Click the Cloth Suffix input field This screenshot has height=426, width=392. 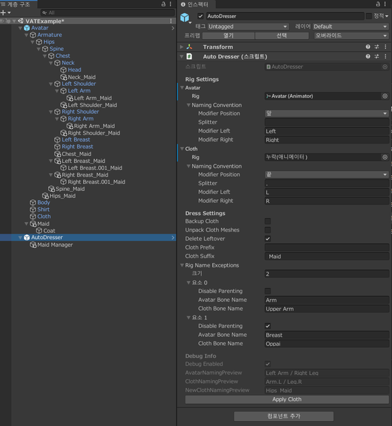(327, 256)
